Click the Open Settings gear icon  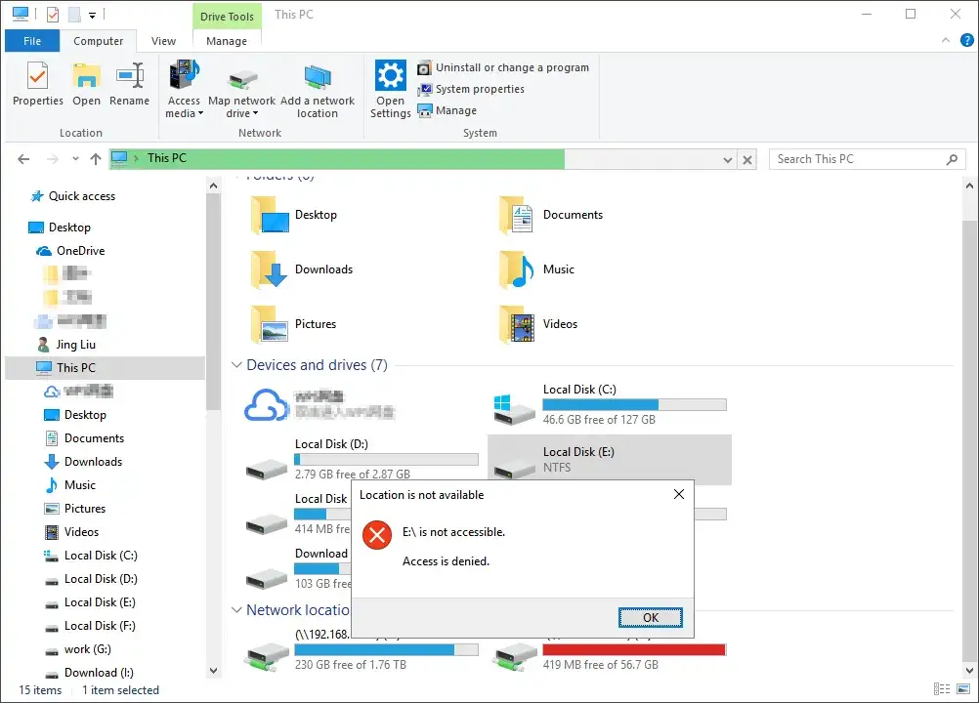pyautogui.click(x=390, y=78)
